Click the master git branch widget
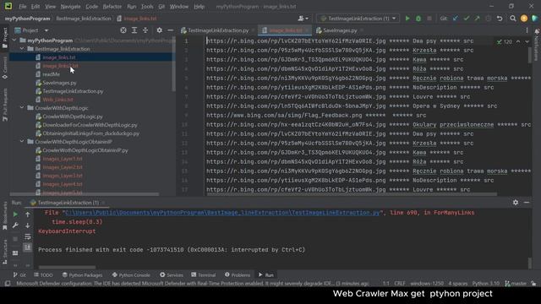This screenshot has width=541, height=304. click(x=516, y=284)
